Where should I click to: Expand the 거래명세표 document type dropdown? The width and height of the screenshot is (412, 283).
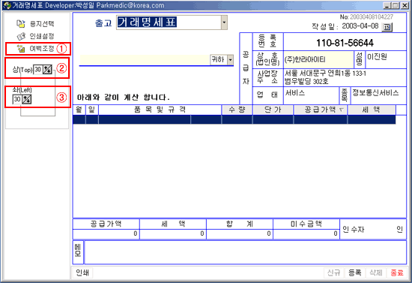pos(224,23)
